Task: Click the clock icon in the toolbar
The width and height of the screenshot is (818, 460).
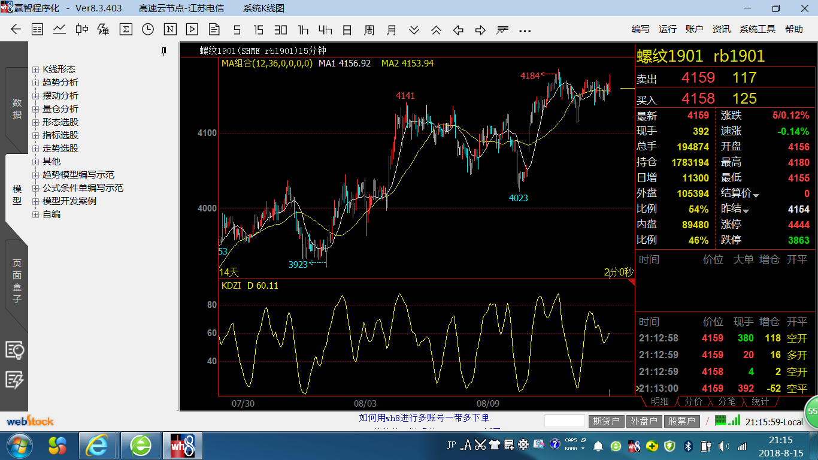Action: 148,29
